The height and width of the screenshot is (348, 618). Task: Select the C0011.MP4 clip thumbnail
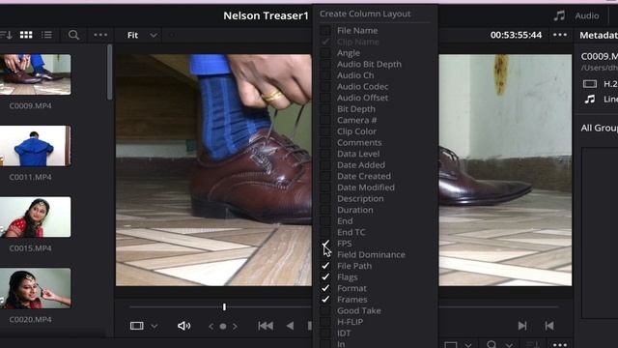pyautogui.click(x=36, y=146)
